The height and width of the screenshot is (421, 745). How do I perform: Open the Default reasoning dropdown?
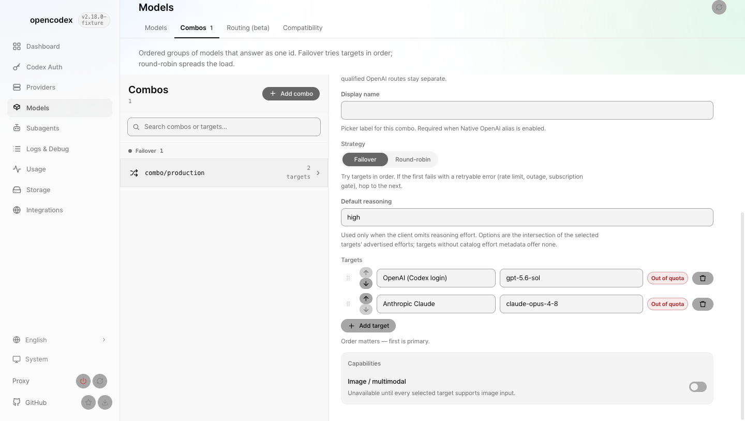coord(527,217)
